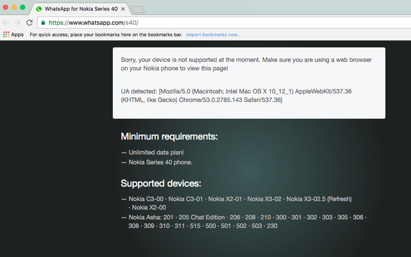
Task: Click the bookmarks bar hint 'For quick access' text
Action: [x=106, y=35]
